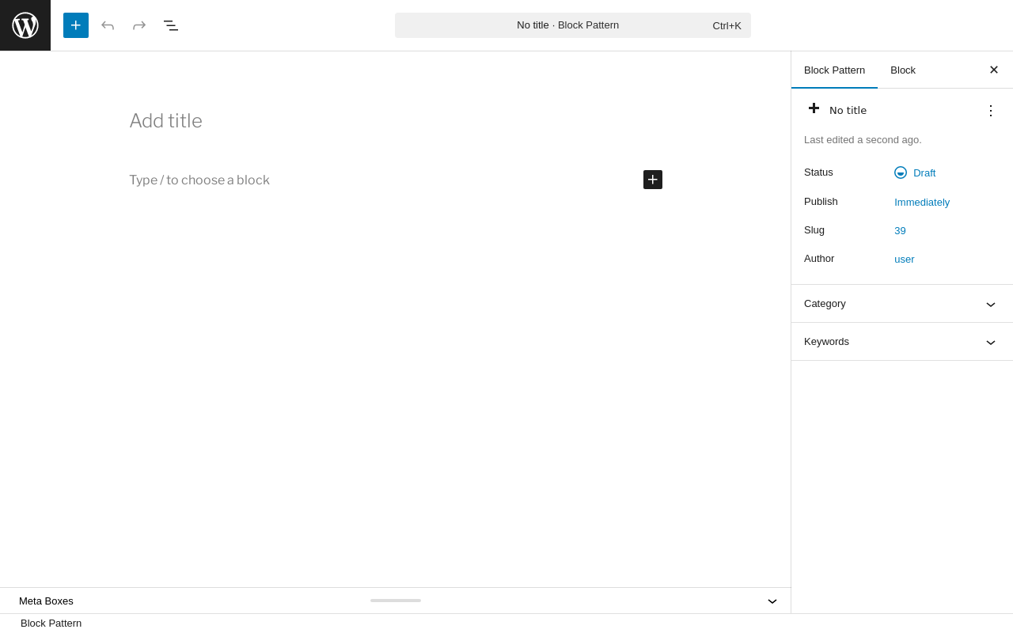Open the WordPress logo menu
The width and height of the screenshot is (1013, 633).
[25, 25]
